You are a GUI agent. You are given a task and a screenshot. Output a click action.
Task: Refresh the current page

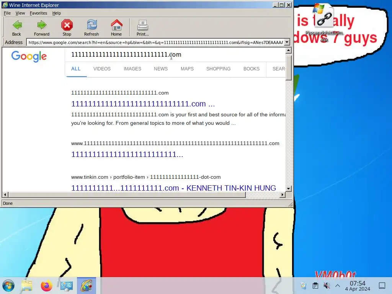pos(91,28)
